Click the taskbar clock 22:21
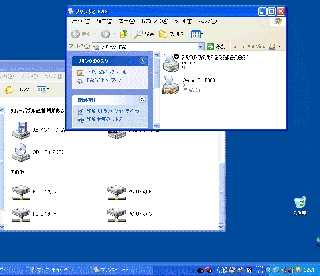This screenshot has height=276, width=320. 309,270
